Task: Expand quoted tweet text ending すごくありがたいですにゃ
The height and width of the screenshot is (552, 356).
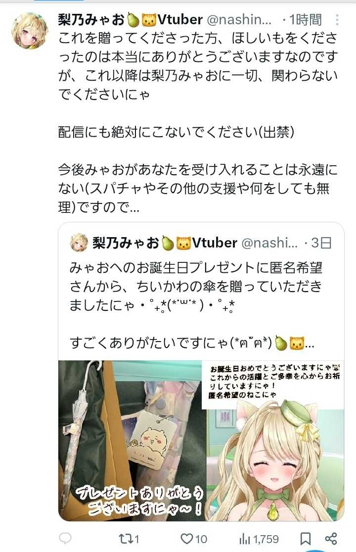Action: click(192, 343)
